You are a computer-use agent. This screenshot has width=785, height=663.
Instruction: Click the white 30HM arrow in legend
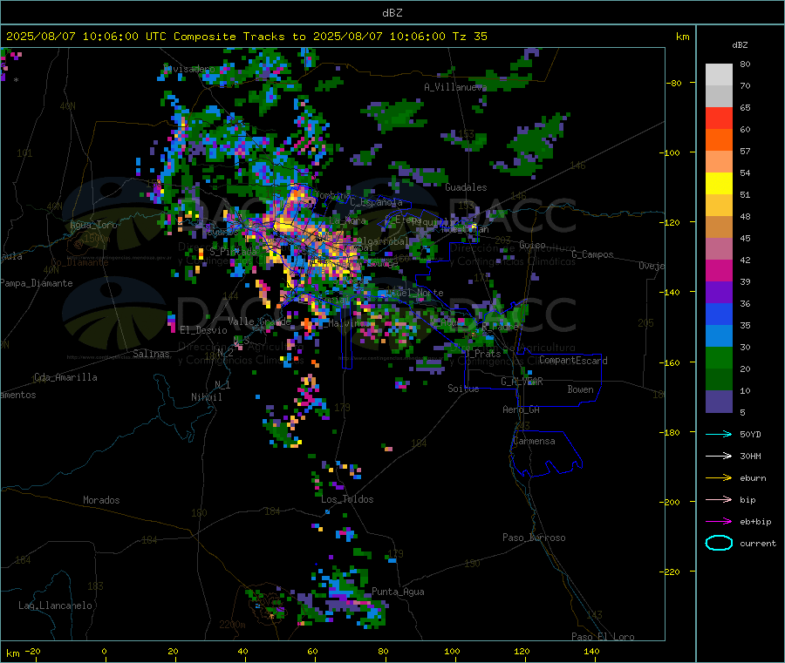tap(719, 456)
